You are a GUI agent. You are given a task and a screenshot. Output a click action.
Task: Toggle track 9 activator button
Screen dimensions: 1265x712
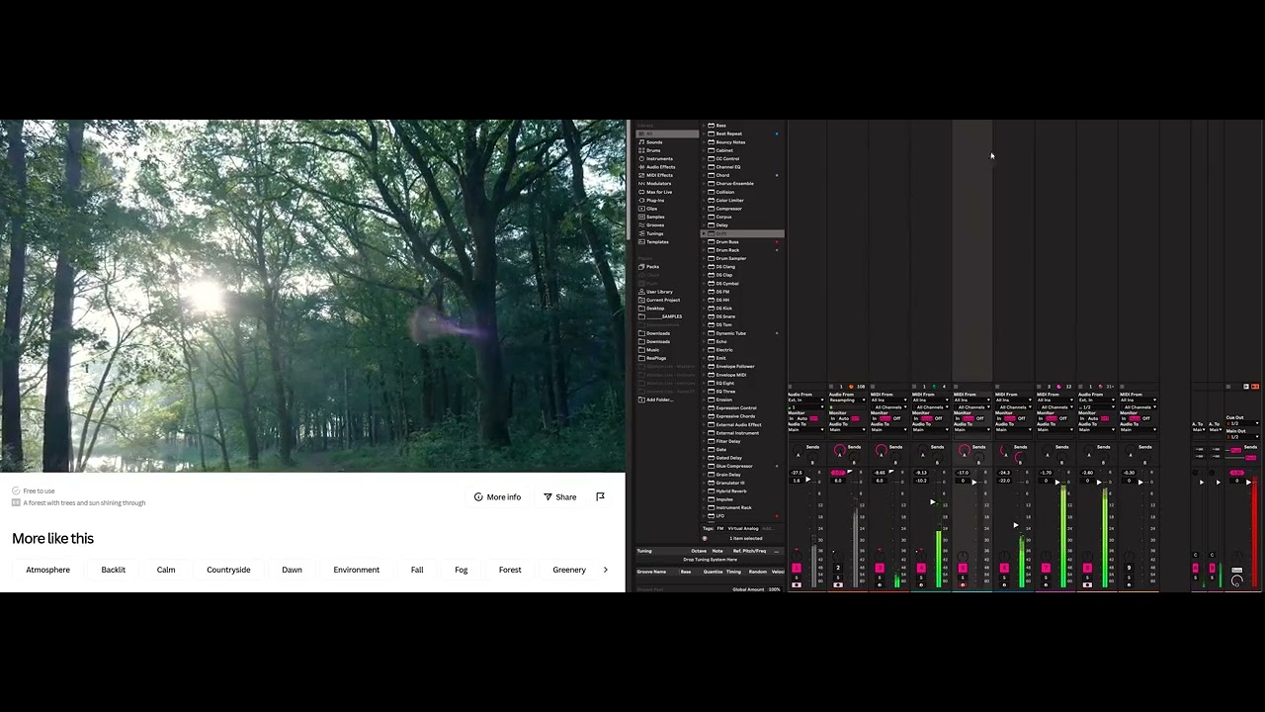(x=1129, y=568)
